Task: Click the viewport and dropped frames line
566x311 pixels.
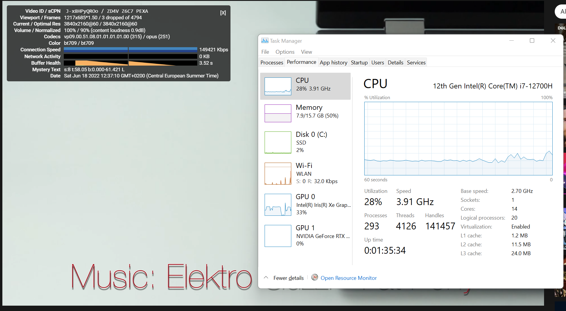Action: click(x=103, y=18)
